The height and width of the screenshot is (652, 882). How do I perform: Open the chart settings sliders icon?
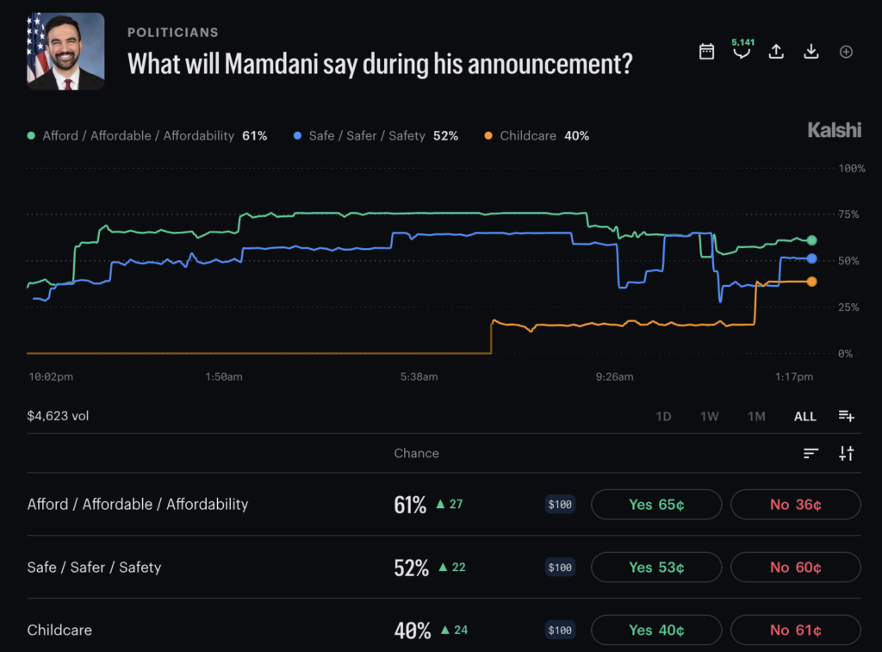click(846, 453)
